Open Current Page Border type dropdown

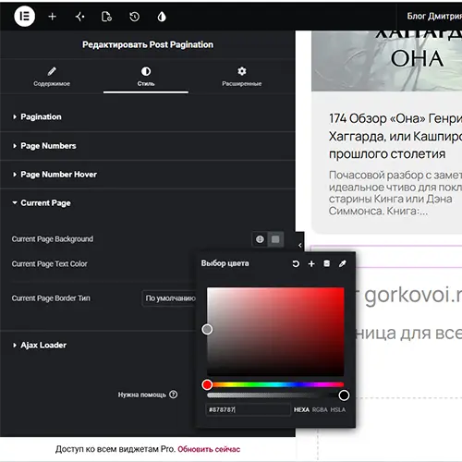coord(169,298)
